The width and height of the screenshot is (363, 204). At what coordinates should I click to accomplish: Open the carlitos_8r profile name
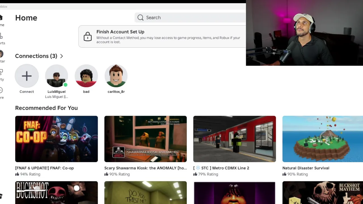(116, 92)
